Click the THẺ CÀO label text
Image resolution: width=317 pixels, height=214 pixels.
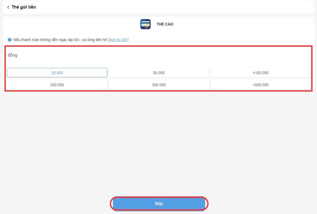click(165, 24)
